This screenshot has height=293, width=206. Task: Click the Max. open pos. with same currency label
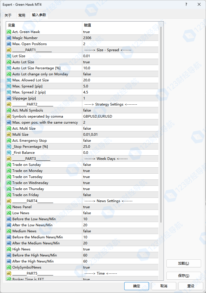(x=45, y=122)
